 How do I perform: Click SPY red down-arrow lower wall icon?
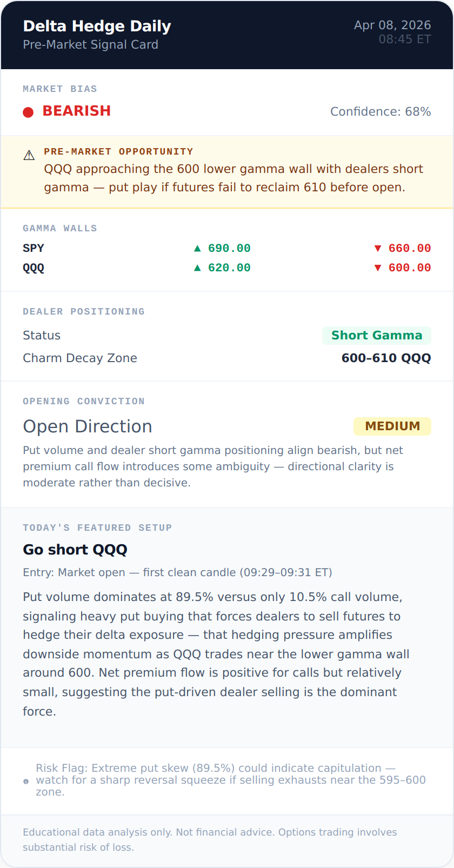(x=378, y=249)
